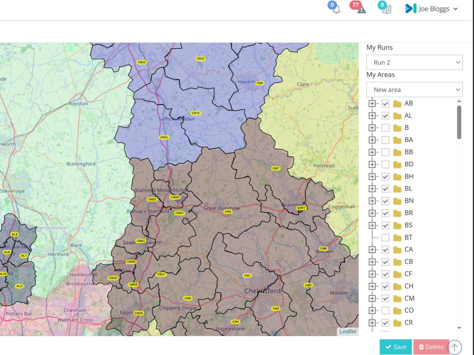Click the AL9 postcode marker
Screen dimensions: 474x355
19,286
